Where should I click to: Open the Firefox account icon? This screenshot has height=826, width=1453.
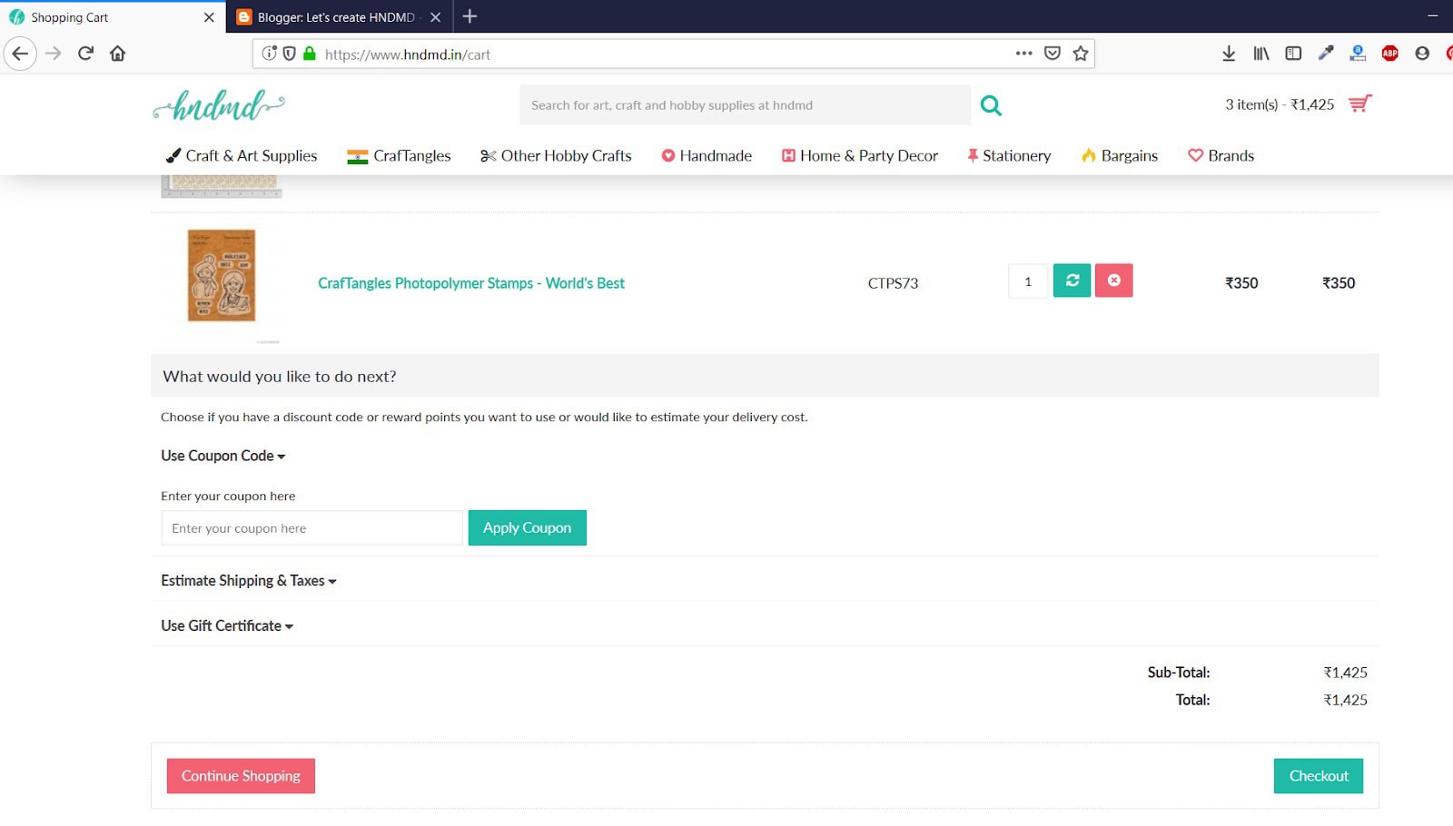1422,54
